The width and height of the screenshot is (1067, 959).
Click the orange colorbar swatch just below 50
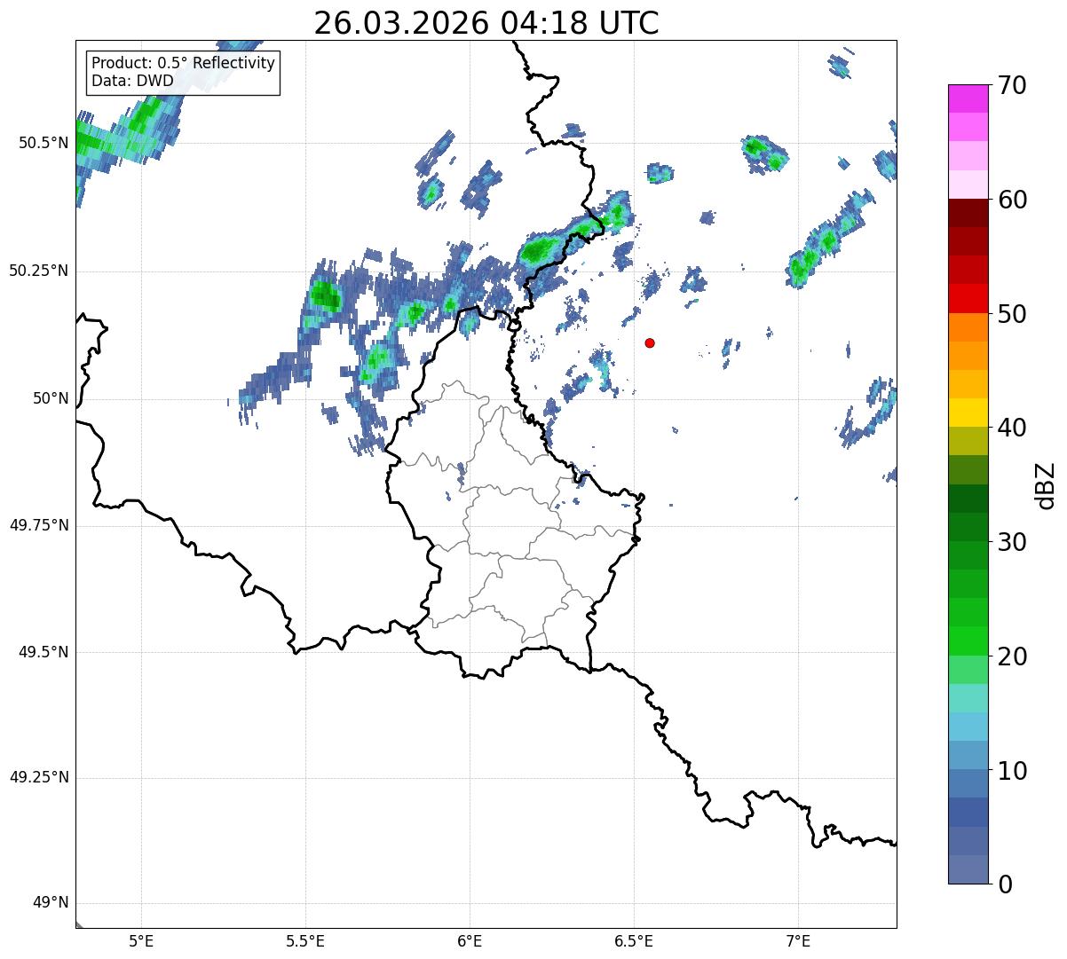pyautogui.click(x=968, y=327)
